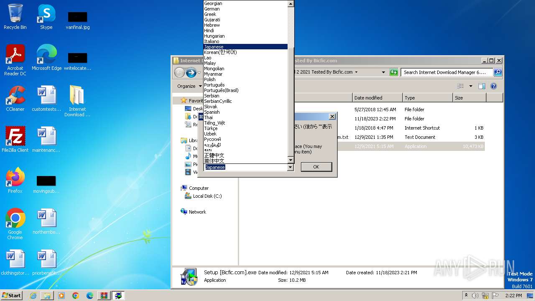Sort files by Size column
Screen dimensions: 535x301
[469, 98]
